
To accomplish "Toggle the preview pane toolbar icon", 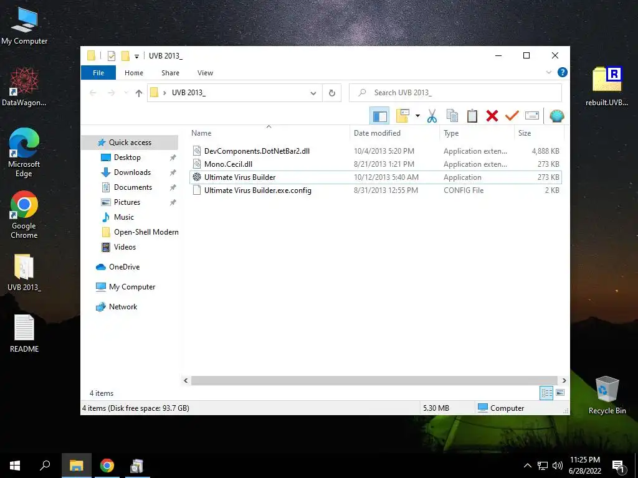I will pyautogui.click(x=379, y=116).
